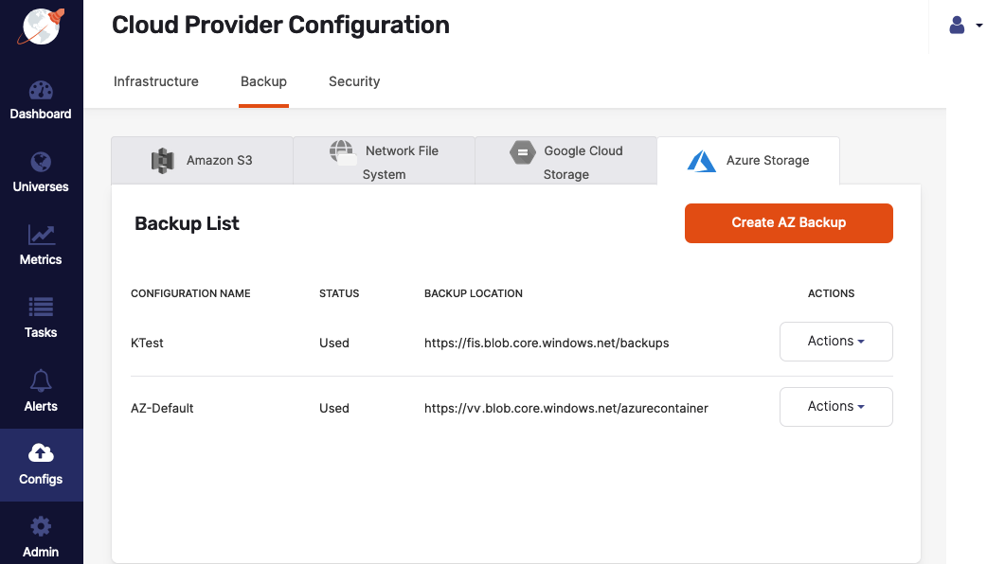
Task: Click the Create AZ Backup button
Action: [x=788, y=222]
